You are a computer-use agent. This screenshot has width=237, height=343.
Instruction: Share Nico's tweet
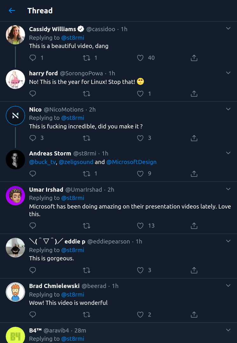pos(194,138)
